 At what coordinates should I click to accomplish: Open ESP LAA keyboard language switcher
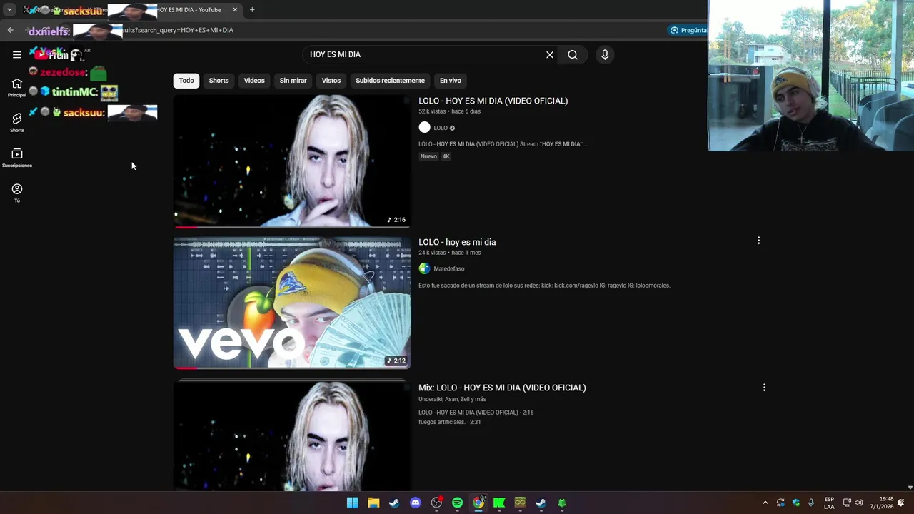(x=829, y=503)
